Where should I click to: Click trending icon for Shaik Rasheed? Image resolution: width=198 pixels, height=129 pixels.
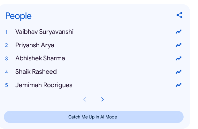pyautogui.click(x=179, y=72)
